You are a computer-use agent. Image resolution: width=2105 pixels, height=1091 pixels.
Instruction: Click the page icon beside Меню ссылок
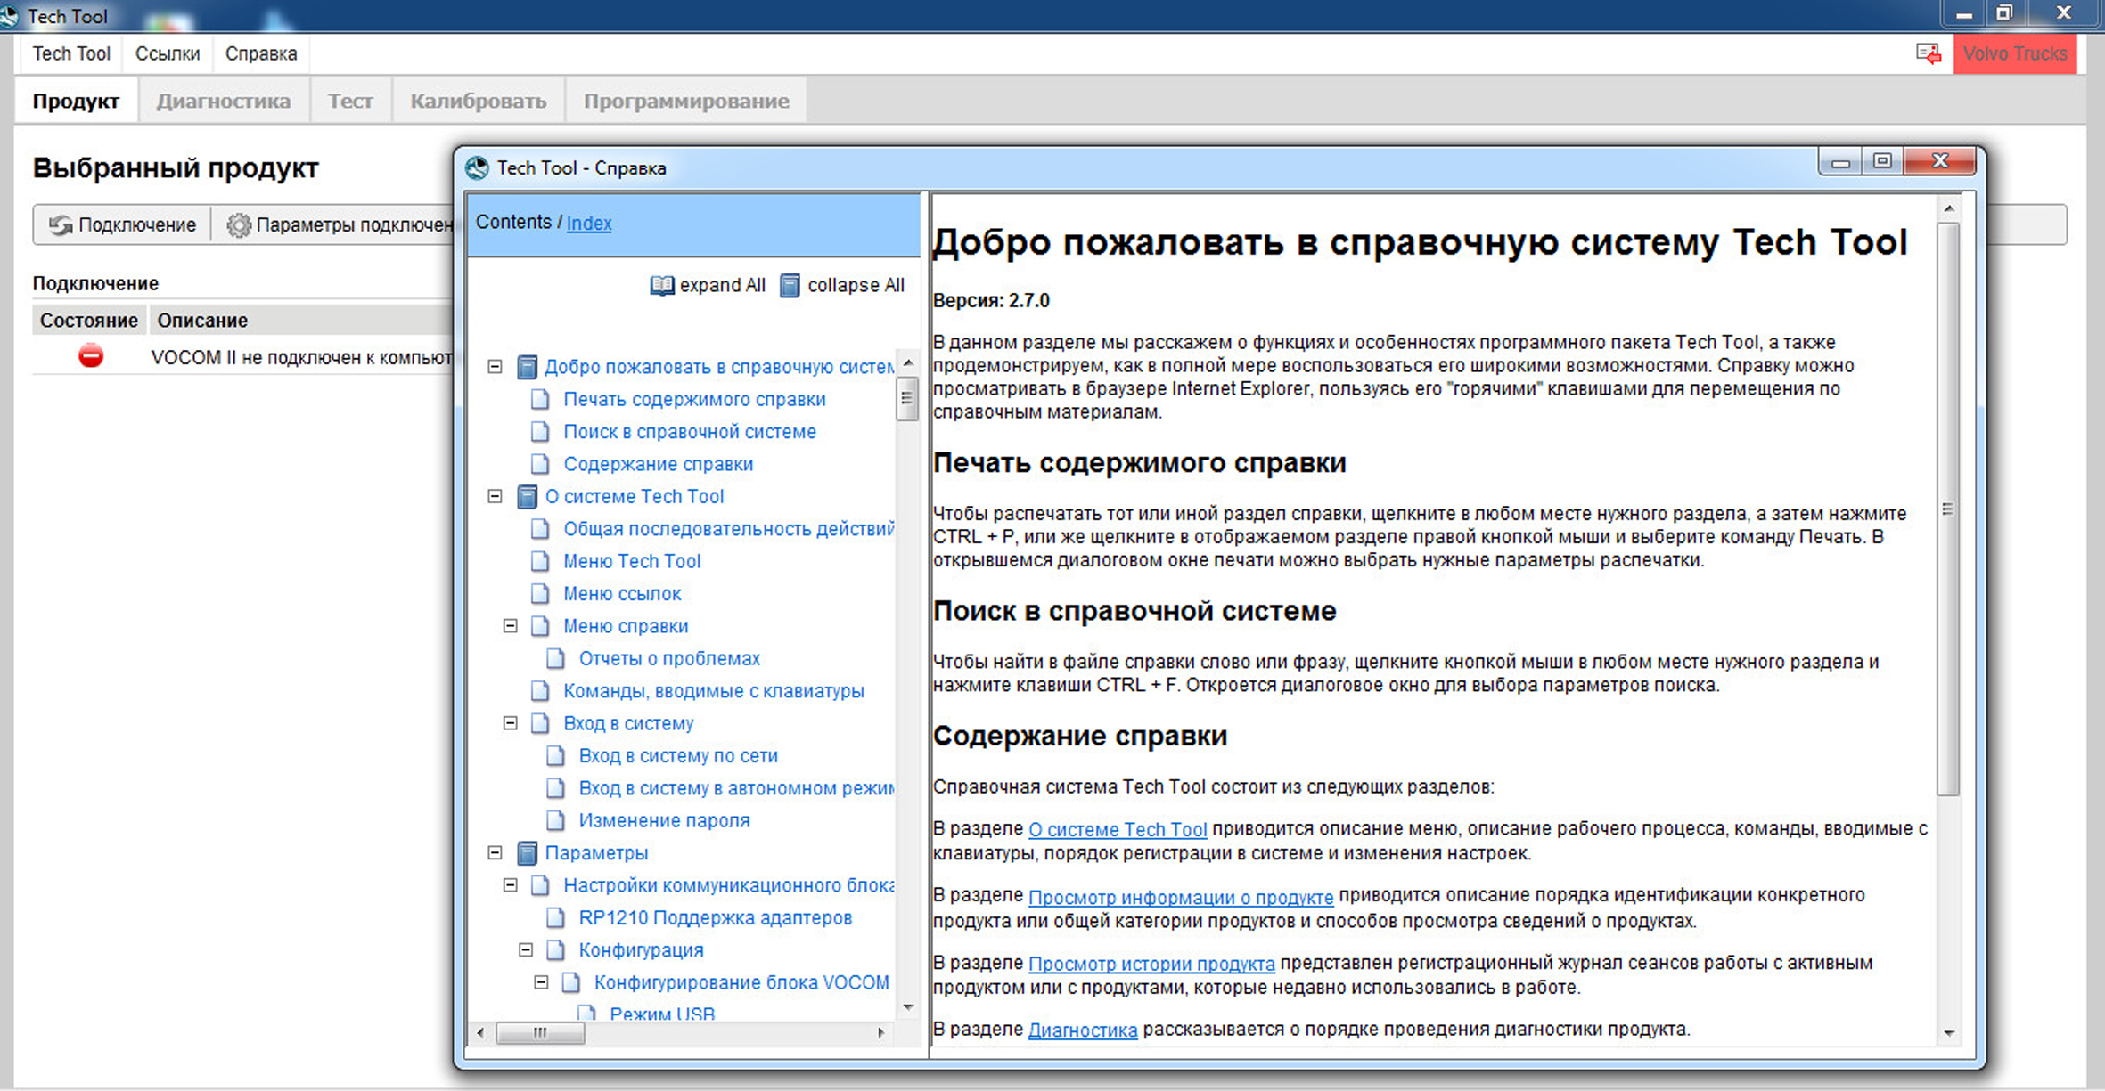540,594
